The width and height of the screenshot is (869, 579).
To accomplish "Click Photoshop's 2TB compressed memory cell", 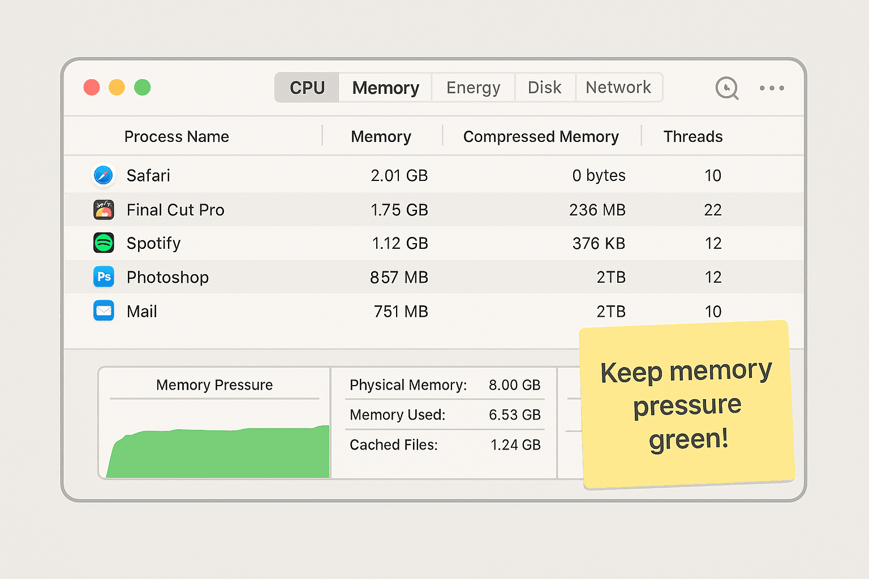I will [611, 278].
